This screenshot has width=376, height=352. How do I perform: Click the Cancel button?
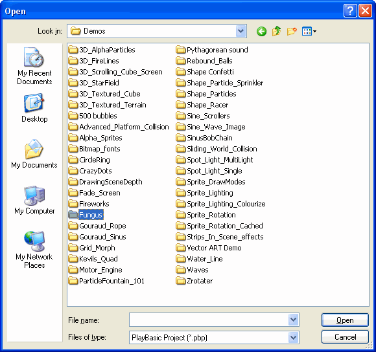tap(345, 337)
